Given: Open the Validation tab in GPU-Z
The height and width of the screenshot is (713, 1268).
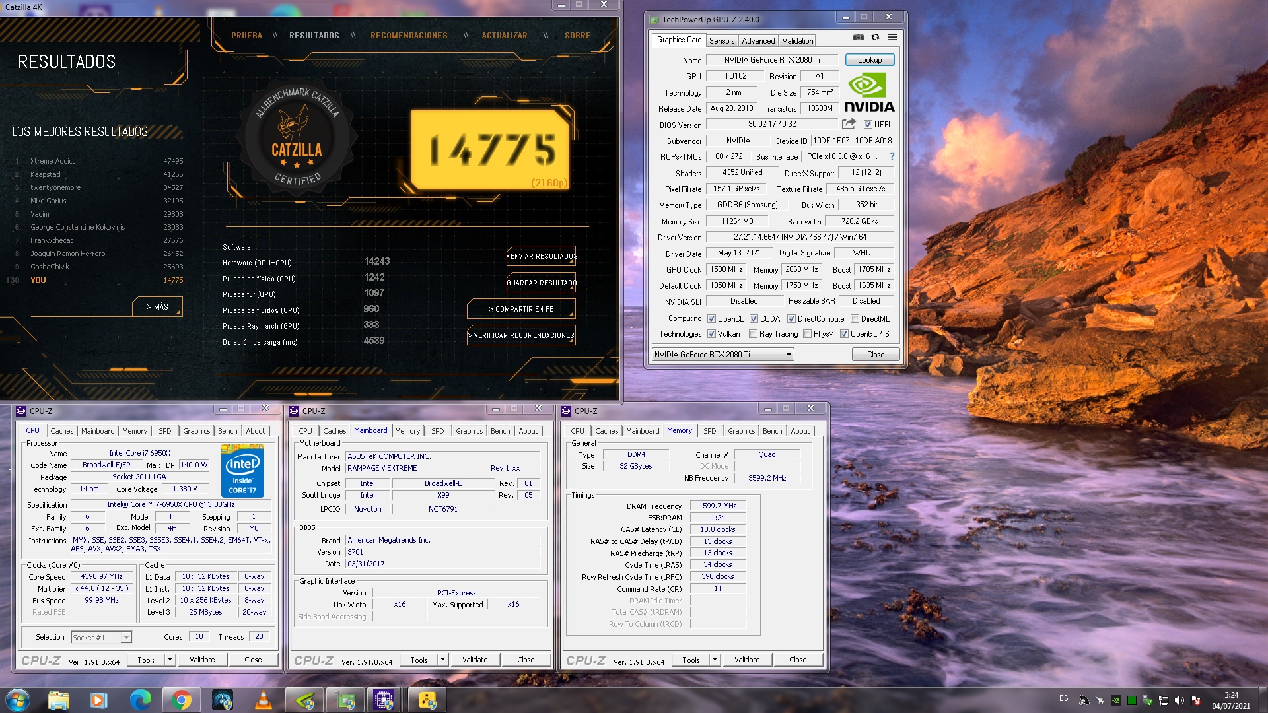Looking at the screenshot, I should point(798,41).
